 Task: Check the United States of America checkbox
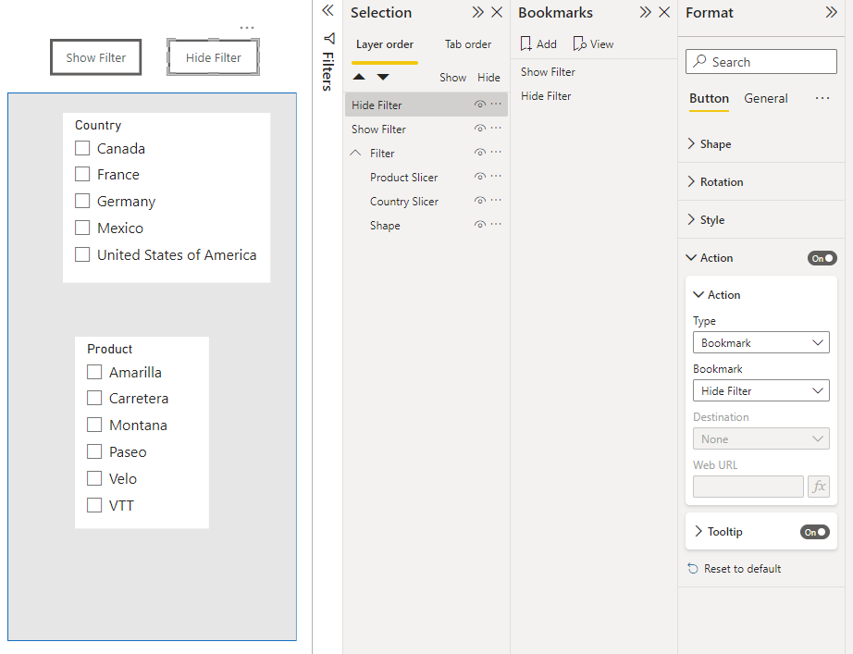[x=82, y=254]
